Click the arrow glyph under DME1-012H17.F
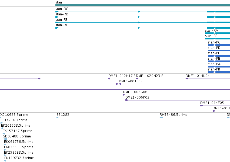Screen dimensions: 230x162 (x=109, y=79)
